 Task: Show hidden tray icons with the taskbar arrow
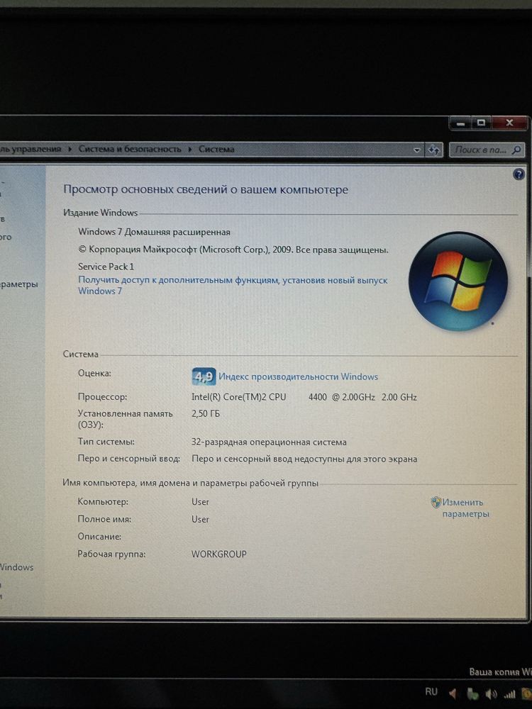coord(453,693)
